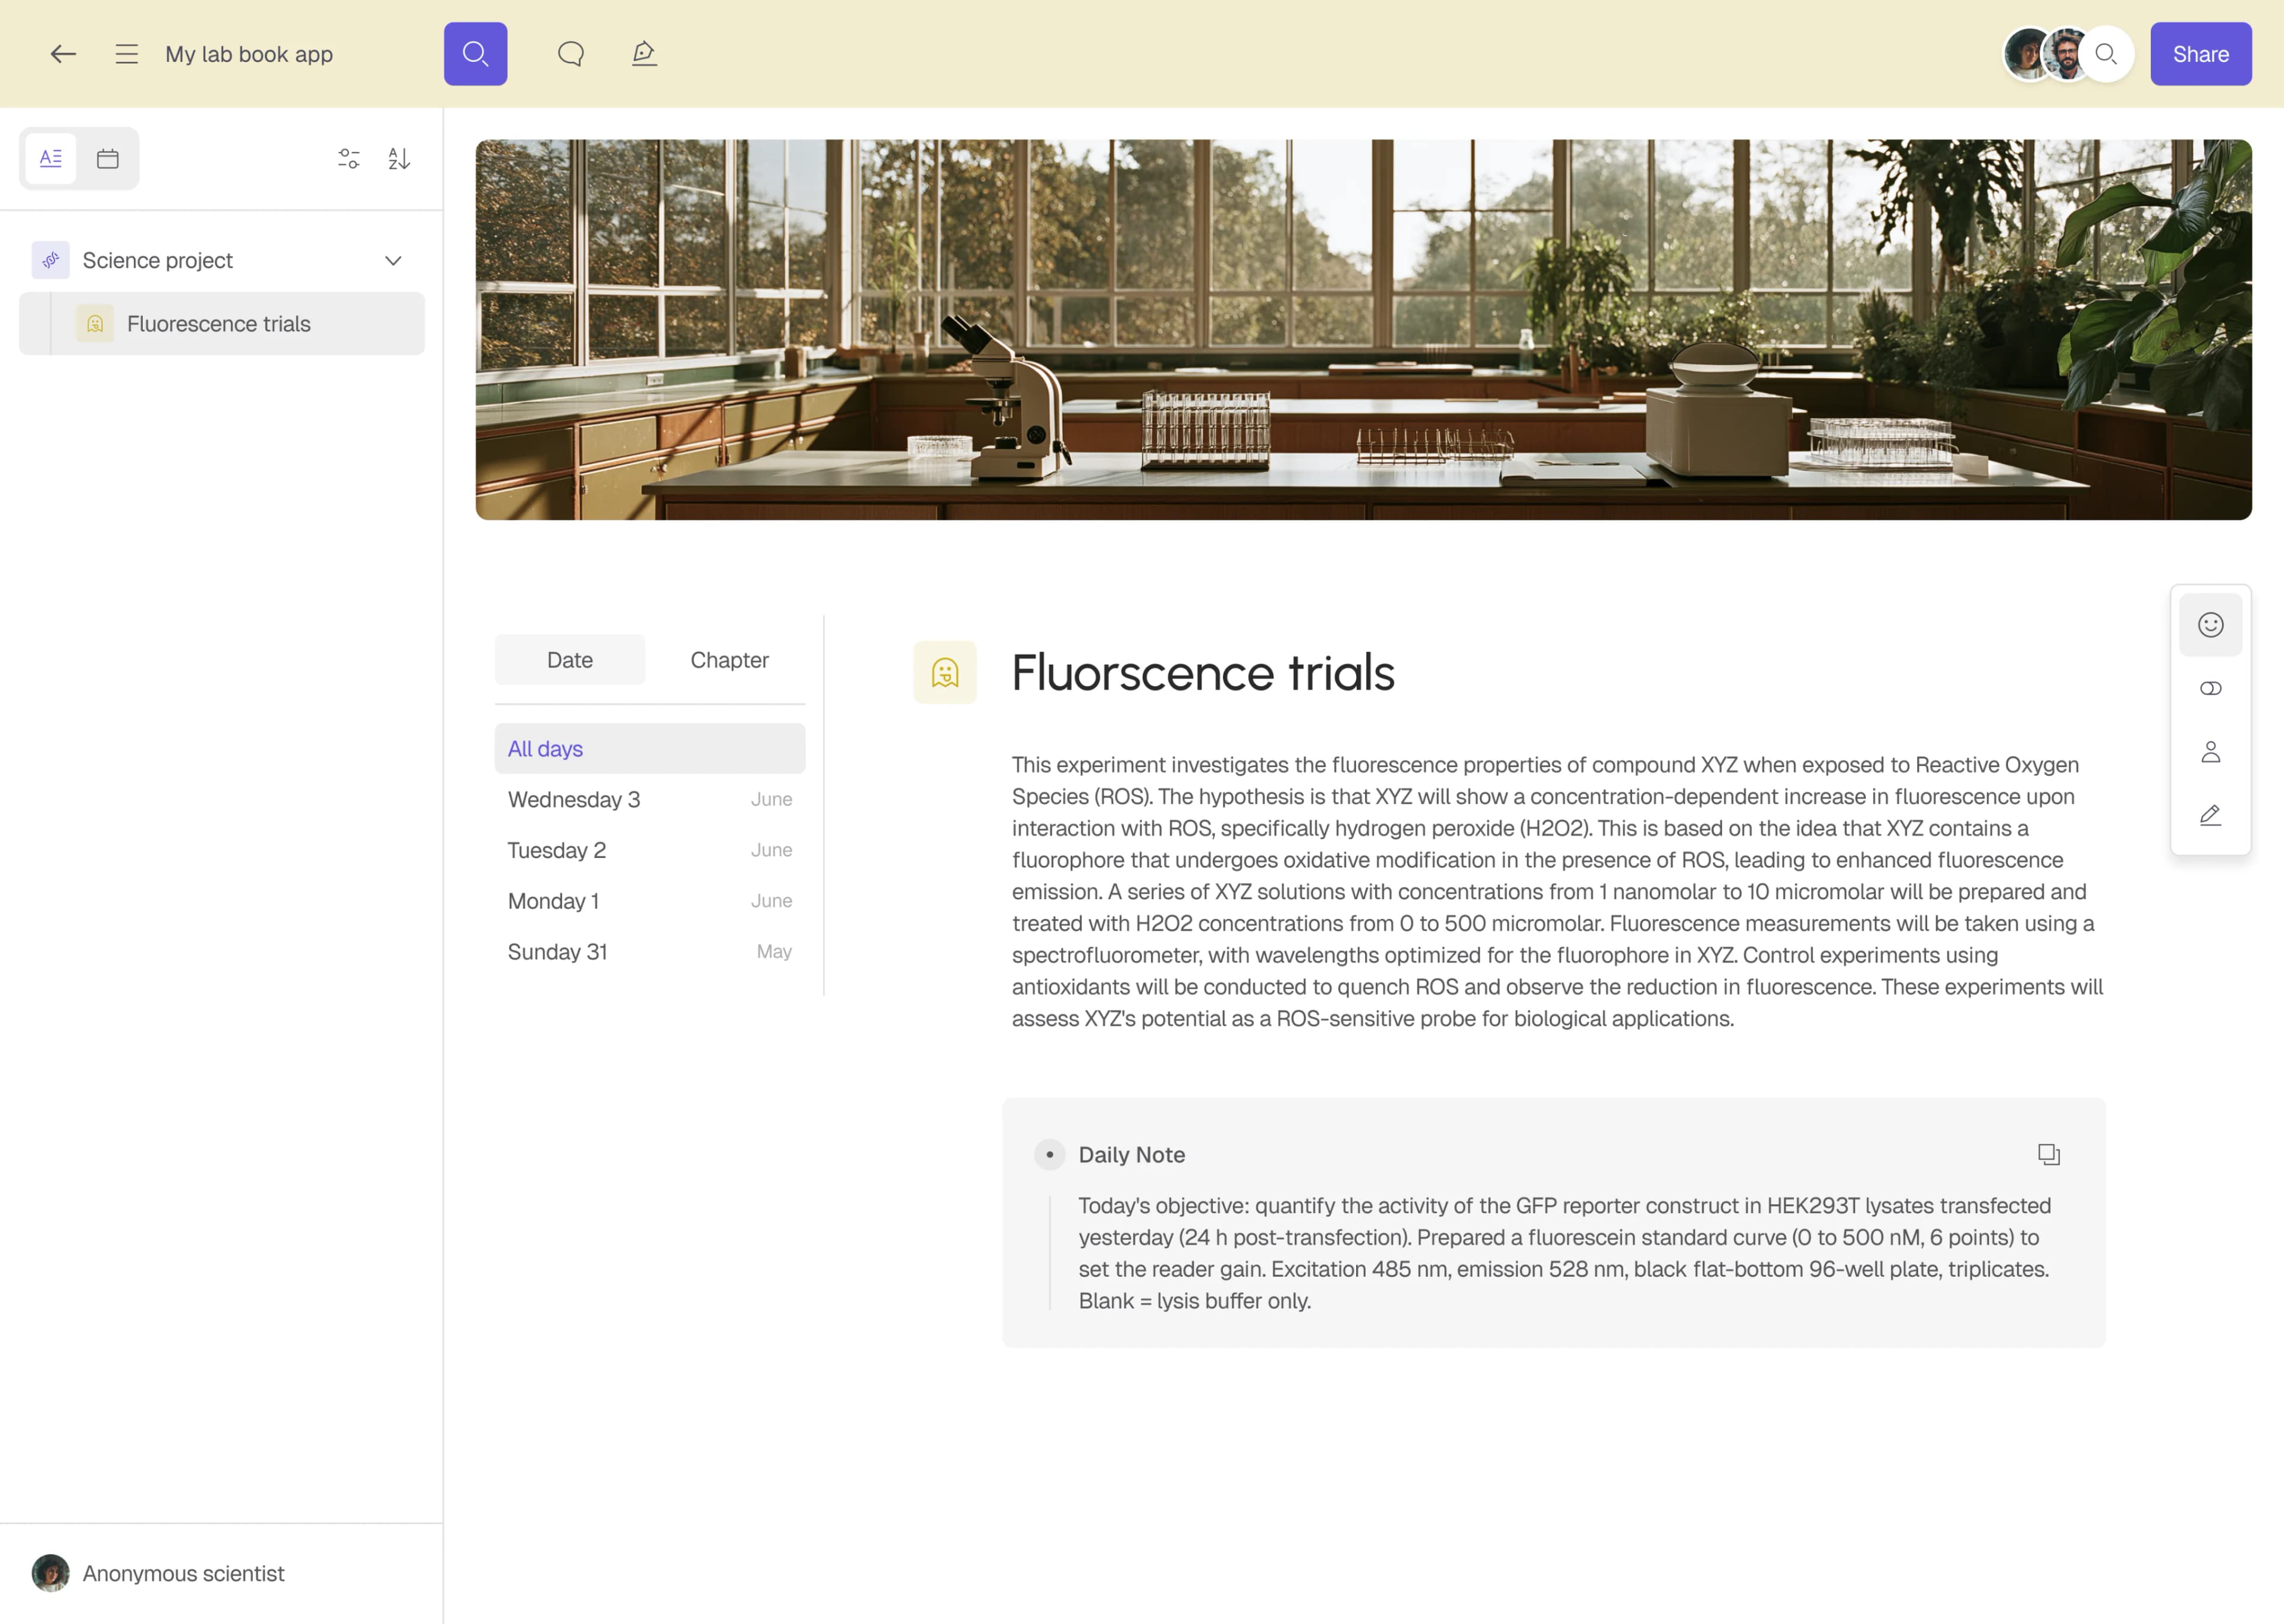Switch to the Date tab
The image size is (2284, 1624).
tap(570, 660)
